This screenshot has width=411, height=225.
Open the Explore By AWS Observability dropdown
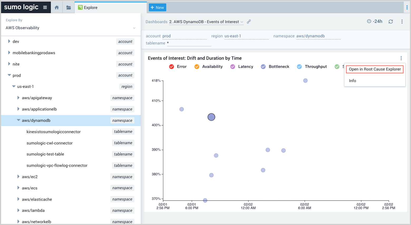click(x=71, y=28)
